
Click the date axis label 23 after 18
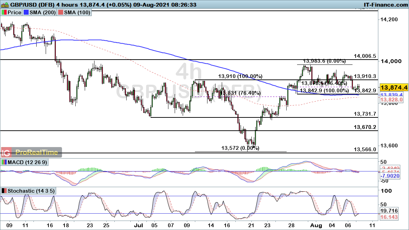[90, 225]
